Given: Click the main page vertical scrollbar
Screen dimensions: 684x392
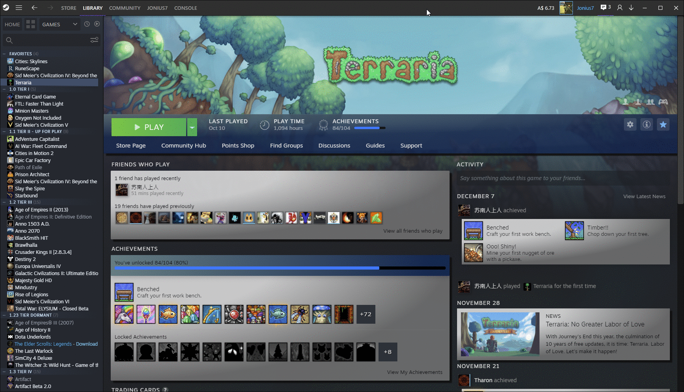Looking at the screenshot, I should coord(680,110).
